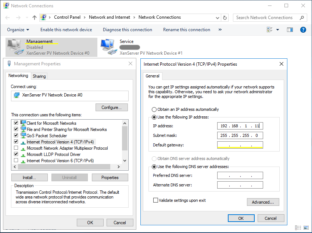Image resolution: width=312 pixels, height=233 pixels.
Task: Click the search magnifier in Search Network Connections
Action: click(x=302, y=17)
